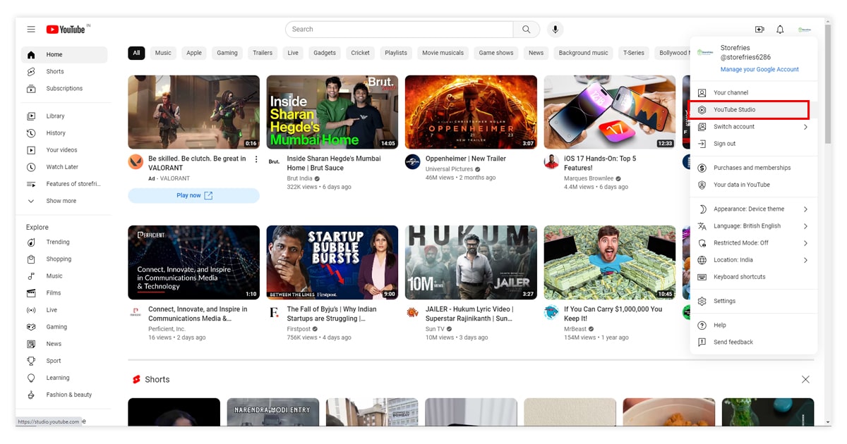Open three-dot menu on VALORANT ad

(256, 159)
